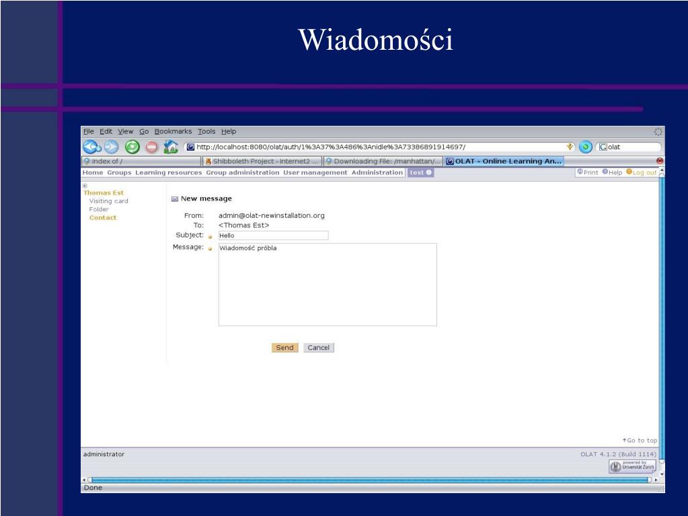The width and height of the screenshot is (688, 516).
Task: Open the browser Help menu
Action: pos(229,131)
